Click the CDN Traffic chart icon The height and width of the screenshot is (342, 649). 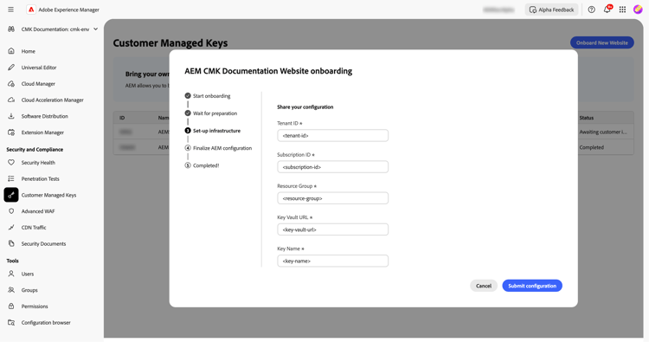point(11,228)
